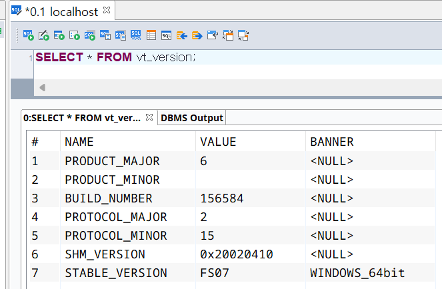
Task: Click the NAME column header
Action: pyautogui.click(x=128, y=142)
